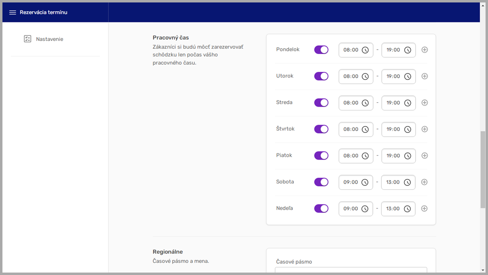Disable the Utorok working day toggle

pos(321,76)
